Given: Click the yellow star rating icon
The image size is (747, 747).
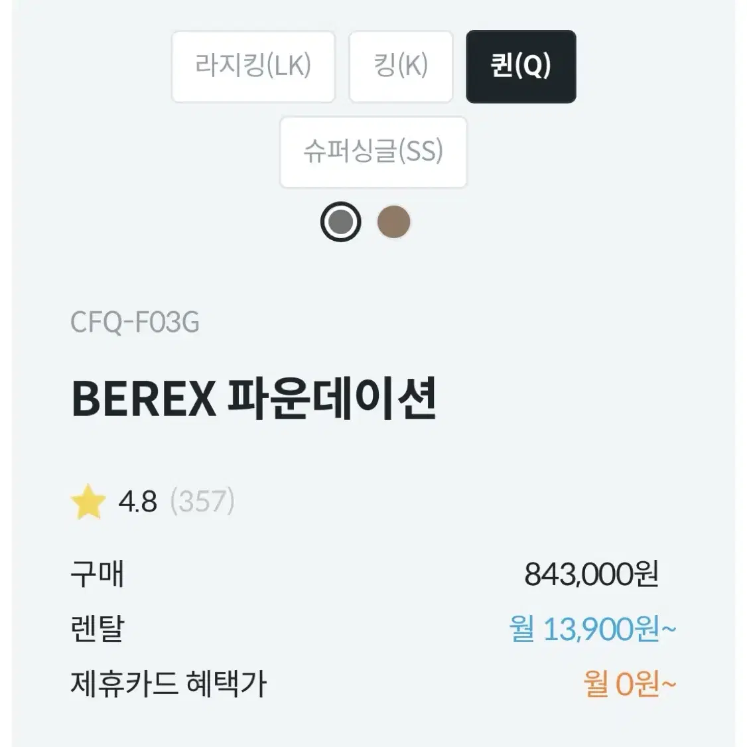Looking at the screenshot, I should click(x=88, y=501).
